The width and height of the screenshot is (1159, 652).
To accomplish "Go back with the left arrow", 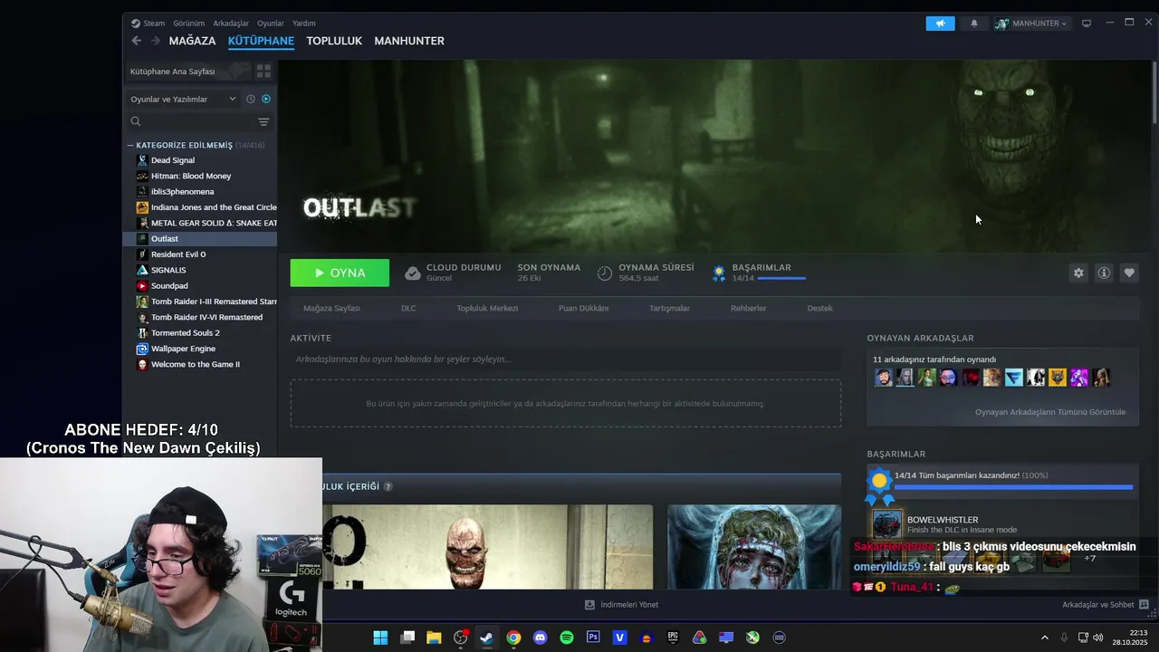I will [136, 41].
